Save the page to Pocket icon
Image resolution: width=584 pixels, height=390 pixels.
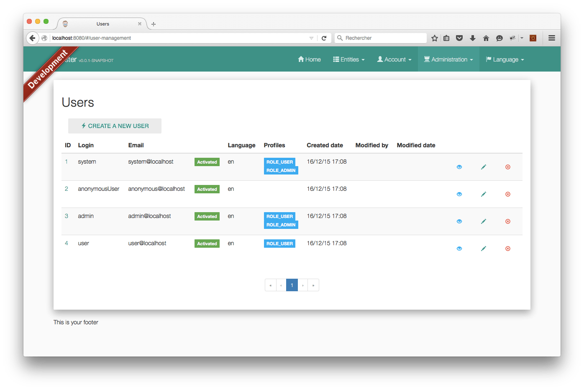click(459, 38)
